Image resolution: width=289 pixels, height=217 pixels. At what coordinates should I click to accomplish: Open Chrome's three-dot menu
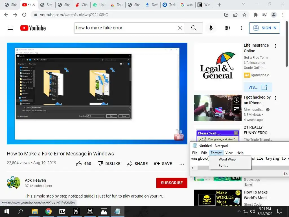pyautogui.click(x=283, y=15)
